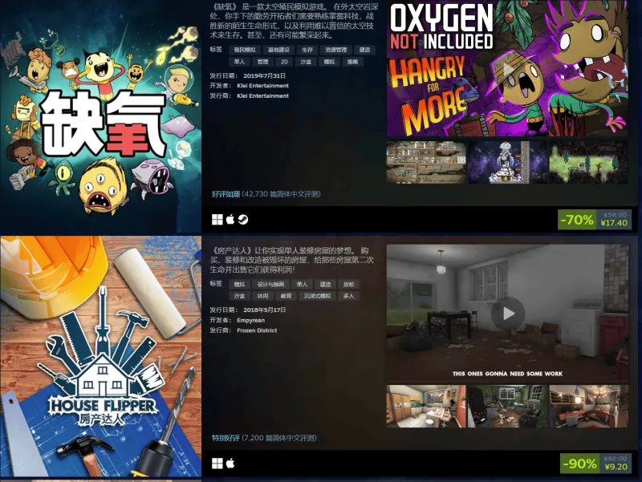Image resolution: width=642 pixels, height=482 pixels.
Task: Select the 休闲 tag
Action: click(262, 296)
